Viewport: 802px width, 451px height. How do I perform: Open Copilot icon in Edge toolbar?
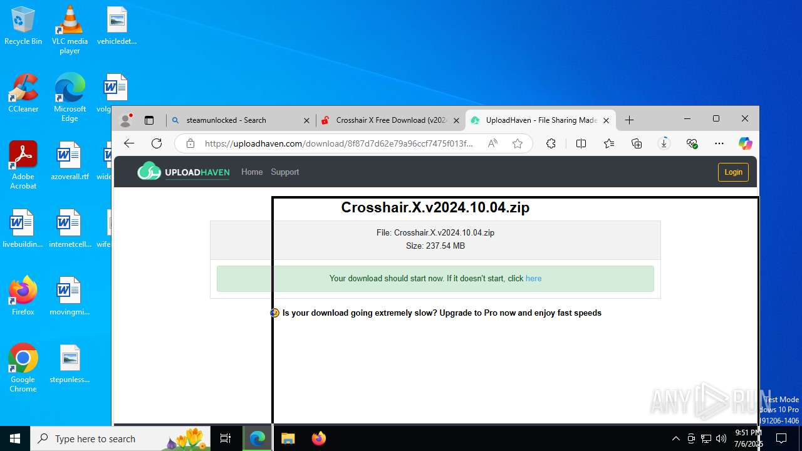click(745, 143)
